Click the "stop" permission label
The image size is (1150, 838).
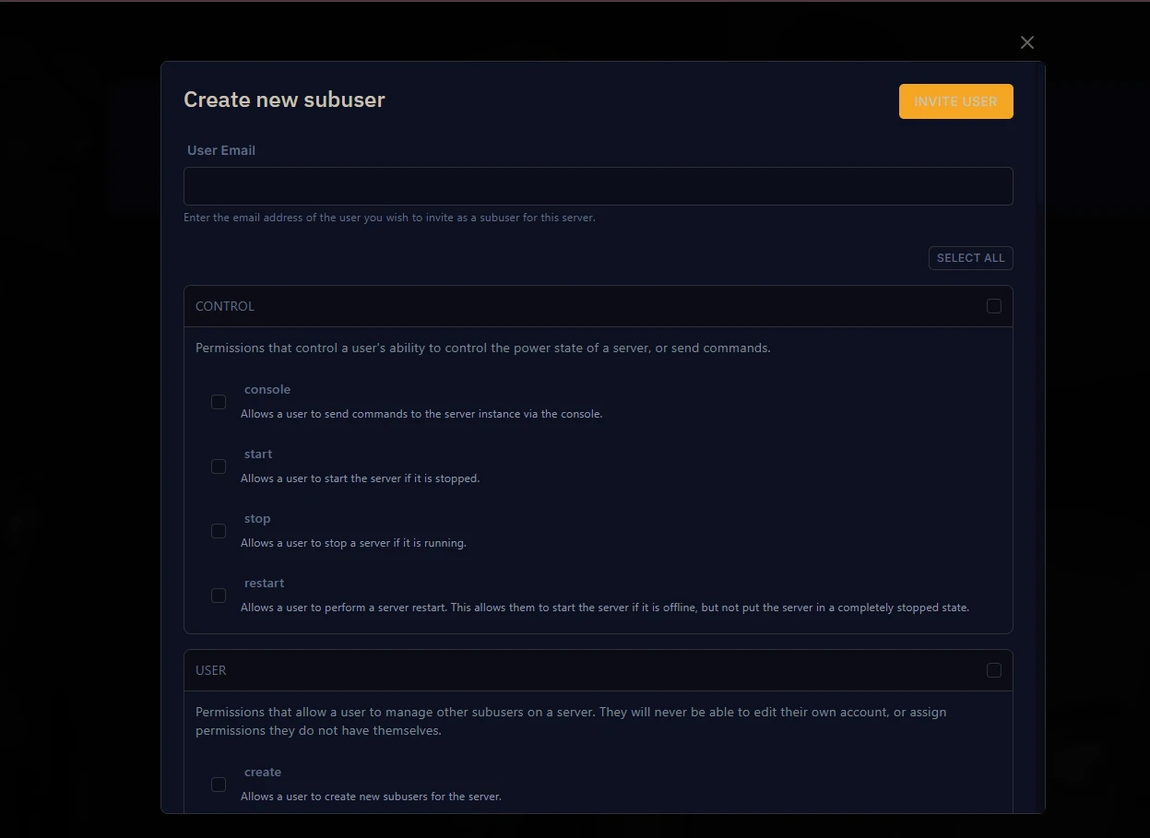click(x=257, y=519)
